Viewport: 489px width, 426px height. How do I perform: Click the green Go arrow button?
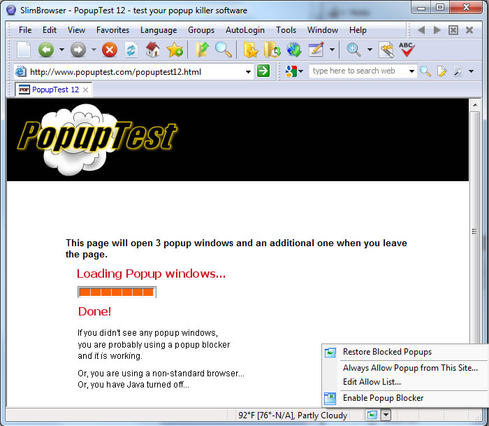[263, 71]
